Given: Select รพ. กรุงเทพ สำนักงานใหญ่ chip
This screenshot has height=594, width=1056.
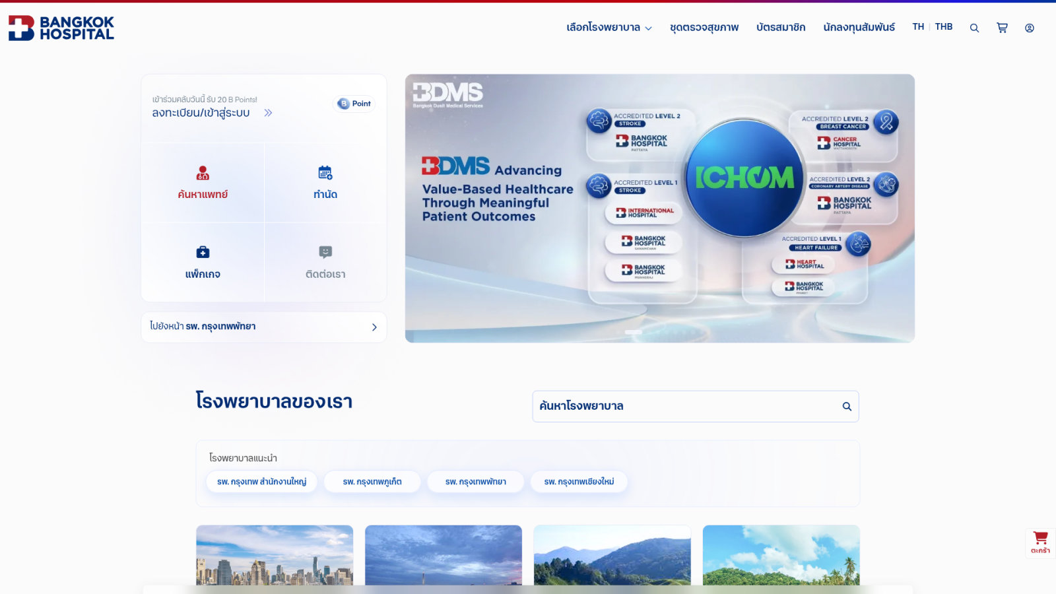Looking at the screenshot, I should pyautogui.click(x=262, y=482).
